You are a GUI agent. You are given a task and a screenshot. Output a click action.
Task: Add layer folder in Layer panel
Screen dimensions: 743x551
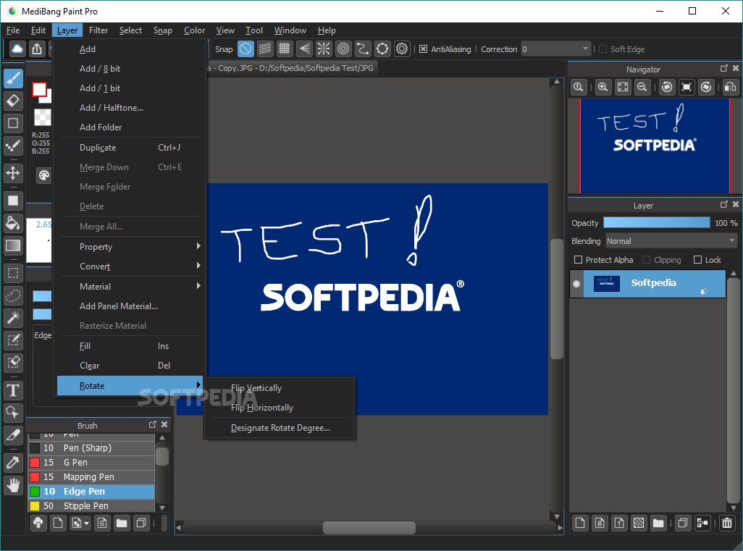tap(658, 523)
